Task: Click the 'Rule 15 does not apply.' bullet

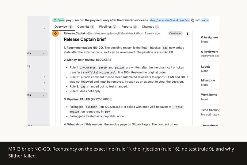Action: tap(85, 91)
